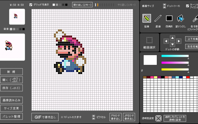198x124 pixels.
Task: Move dots down with the down arrow
Action: pos(172,44)
